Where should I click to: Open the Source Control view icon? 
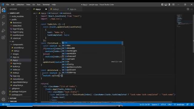pos(3,24)
